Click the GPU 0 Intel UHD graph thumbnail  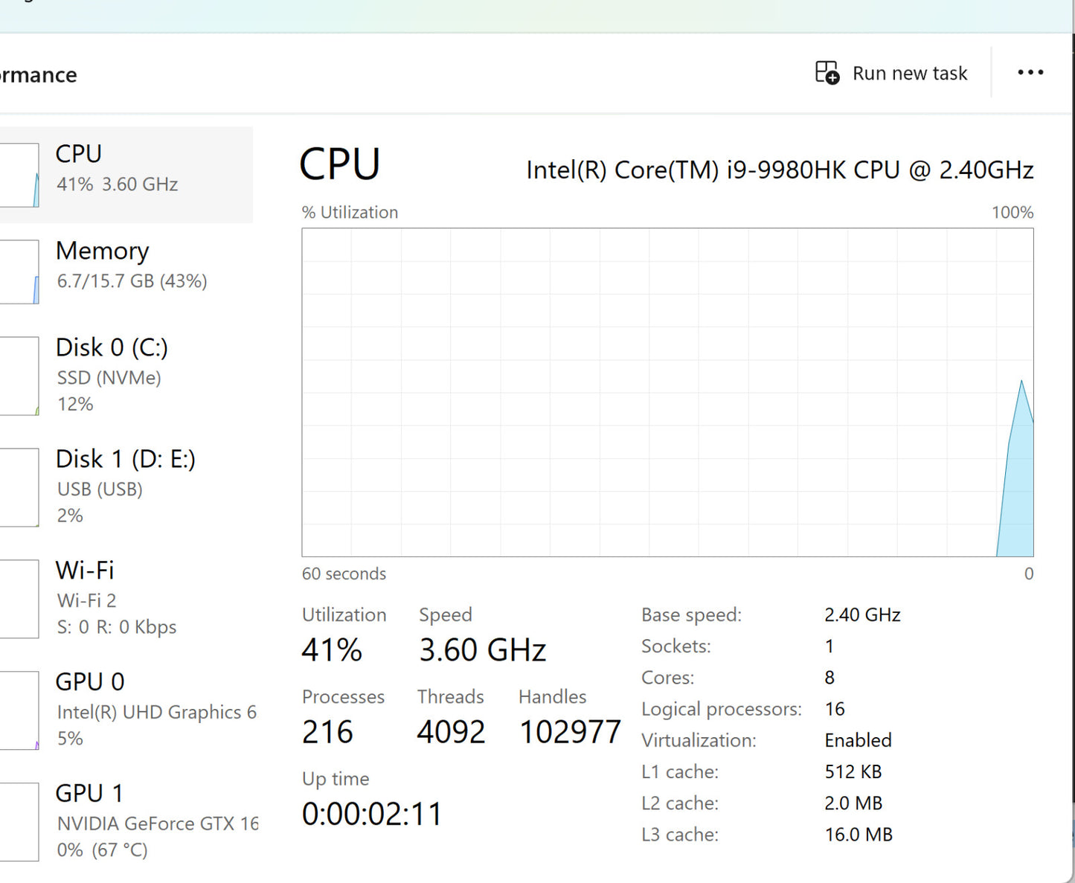[19, 710]
